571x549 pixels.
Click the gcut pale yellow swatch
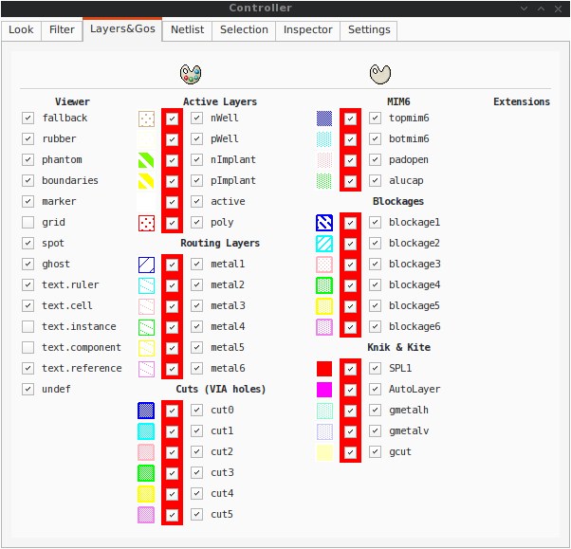[x=324, y=452]
